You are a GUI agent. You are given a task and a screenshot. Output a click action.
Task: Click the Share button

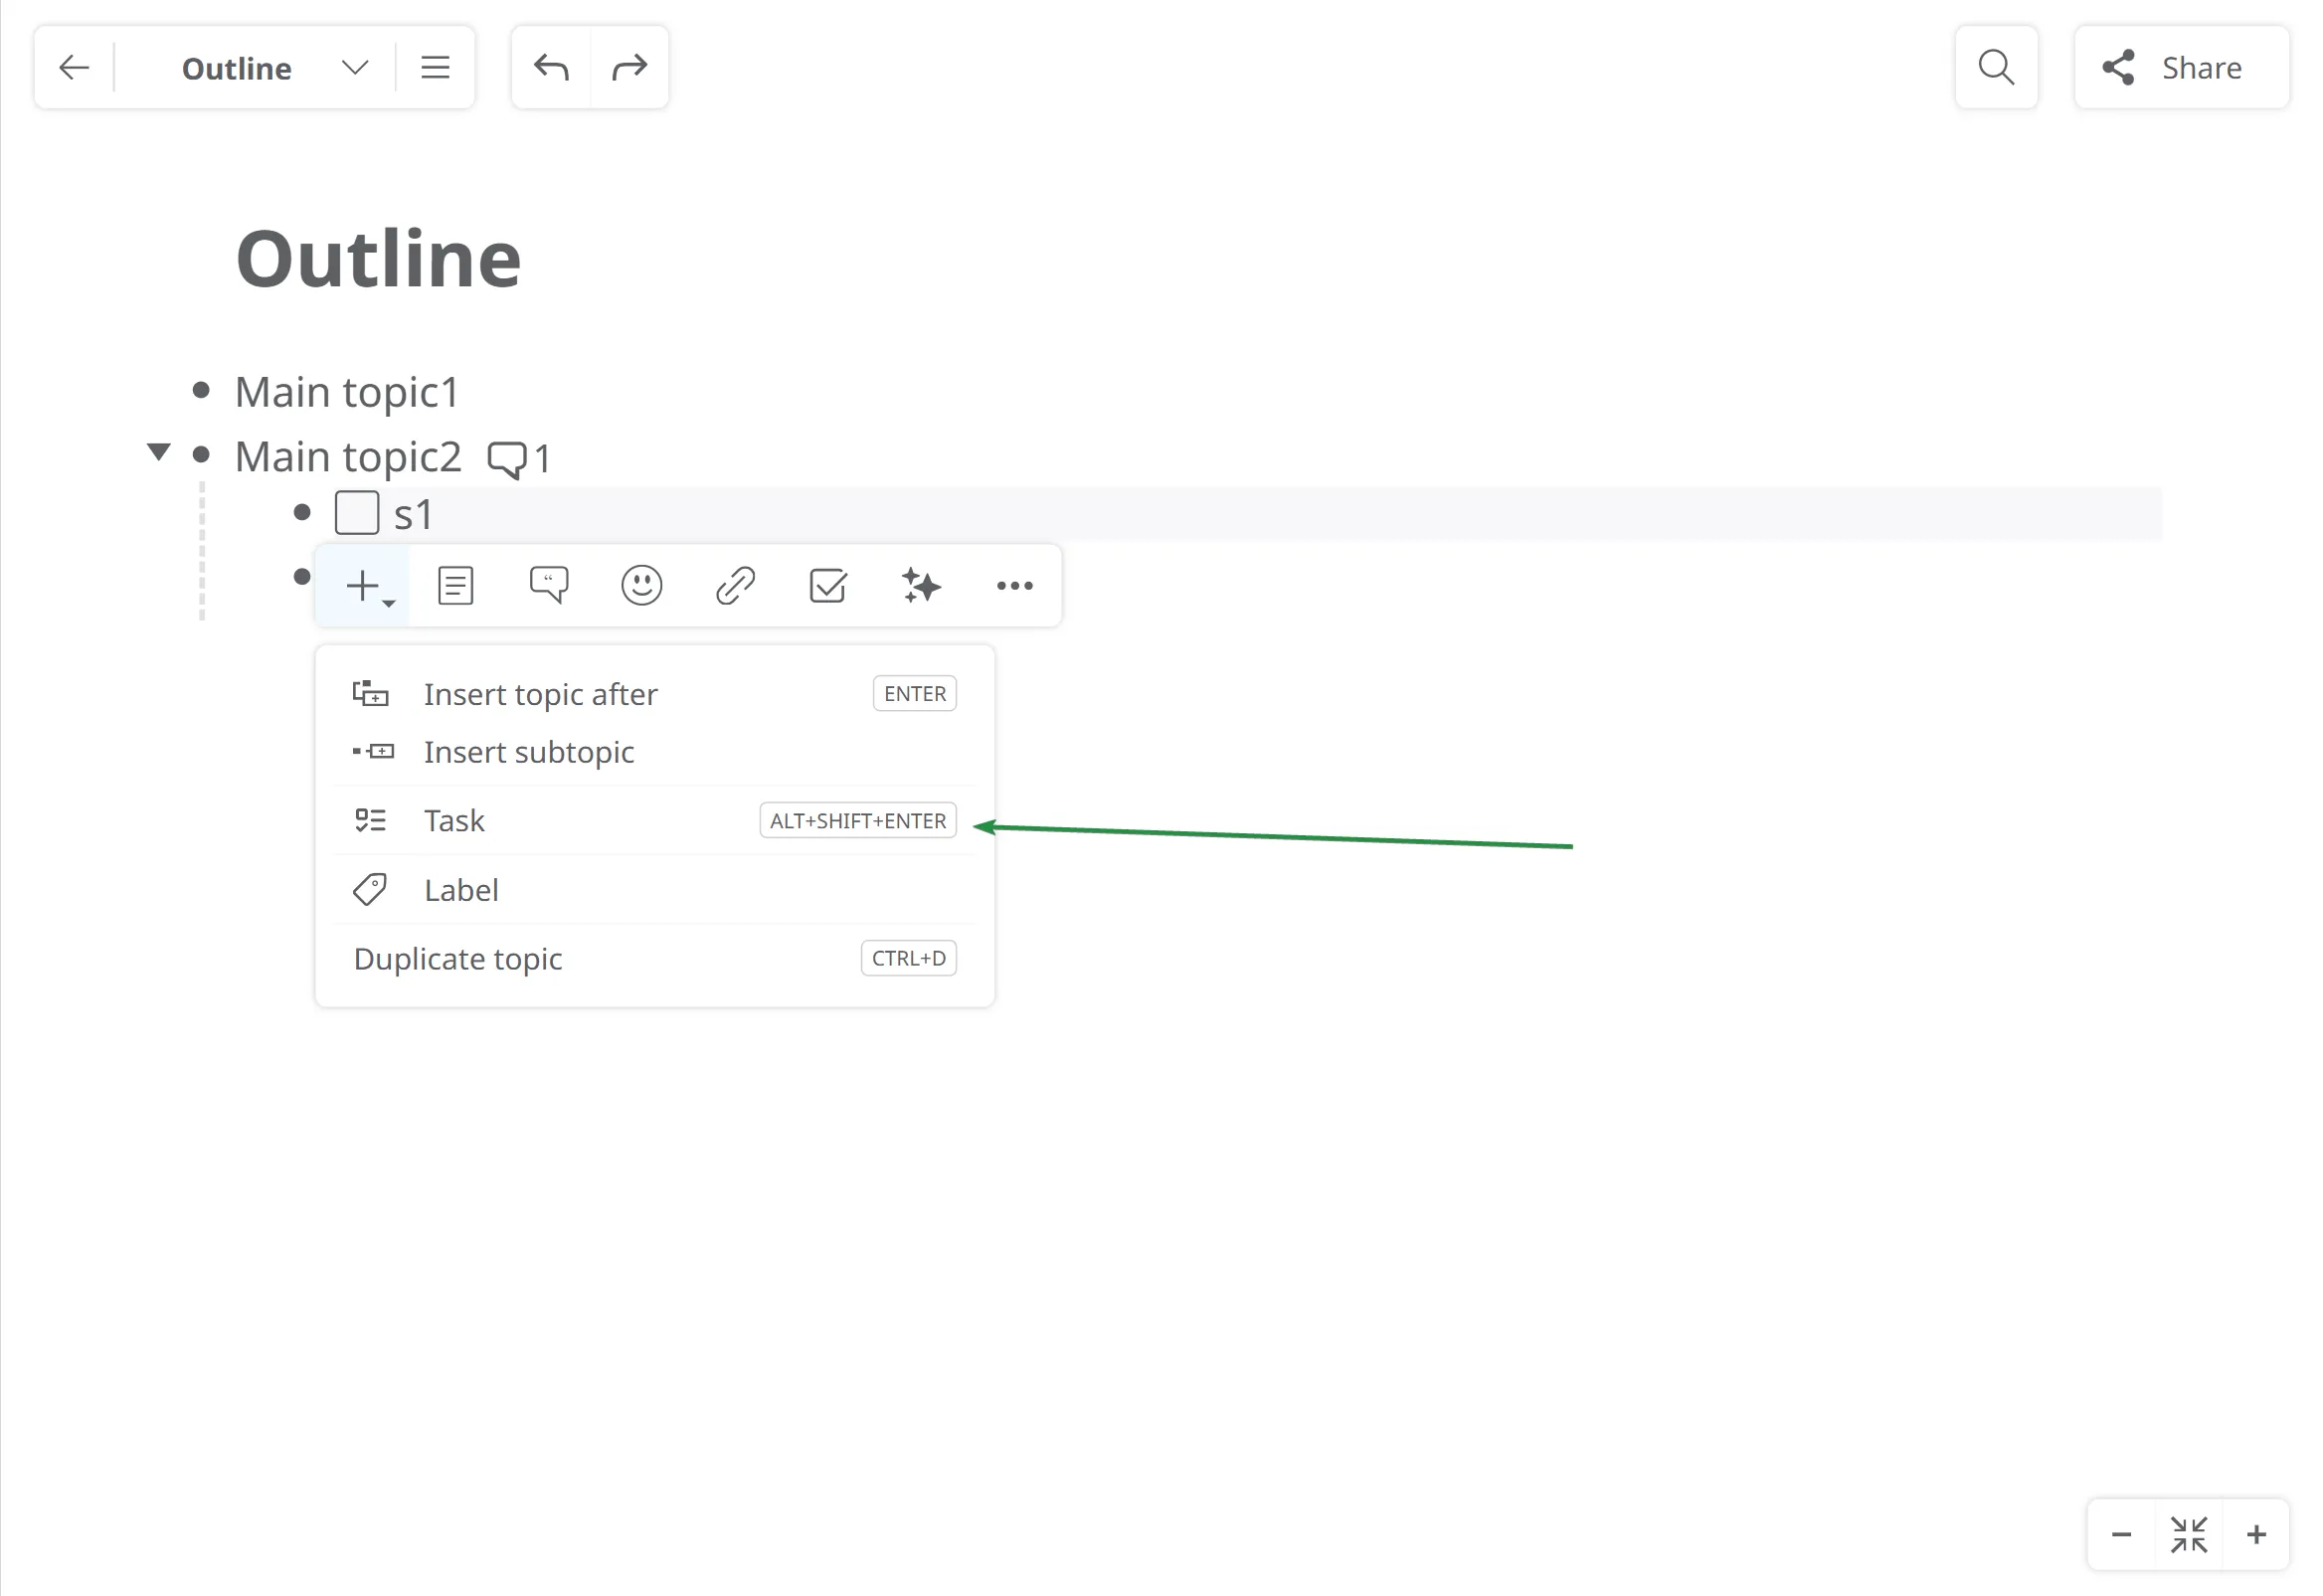2180,68
